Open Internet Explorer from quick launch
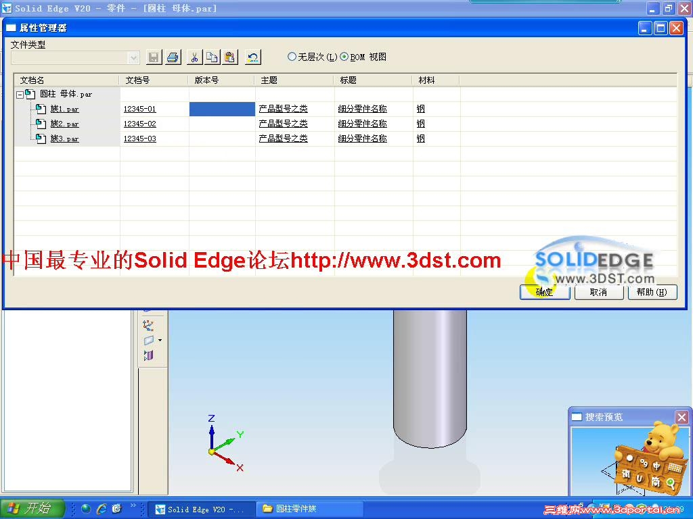The width and height of the screenshot is (693, 519). 102,509
